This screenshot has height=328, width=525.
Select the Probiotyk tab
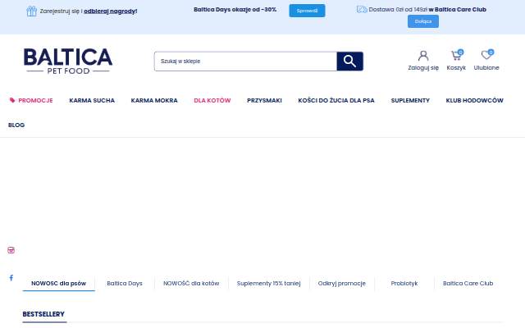[x=404, y=284]
